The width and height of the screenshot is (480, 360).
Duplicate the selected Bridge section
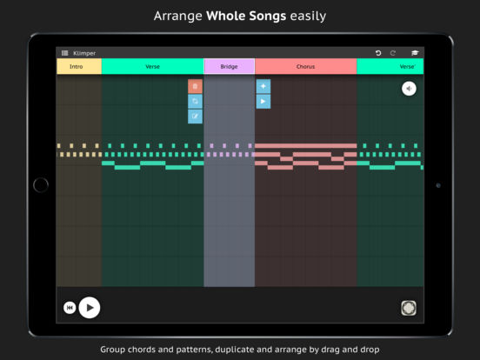coord(195,102)
